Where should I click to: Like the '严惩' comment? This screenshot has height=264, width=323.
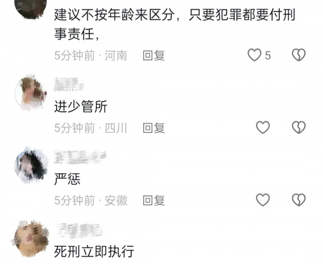pos(263,200)
